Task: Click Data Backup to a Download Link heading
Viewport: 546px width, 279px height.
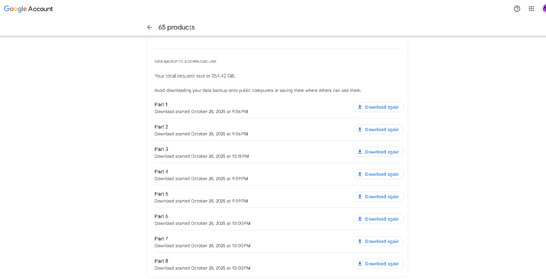Action: (185, 62)
